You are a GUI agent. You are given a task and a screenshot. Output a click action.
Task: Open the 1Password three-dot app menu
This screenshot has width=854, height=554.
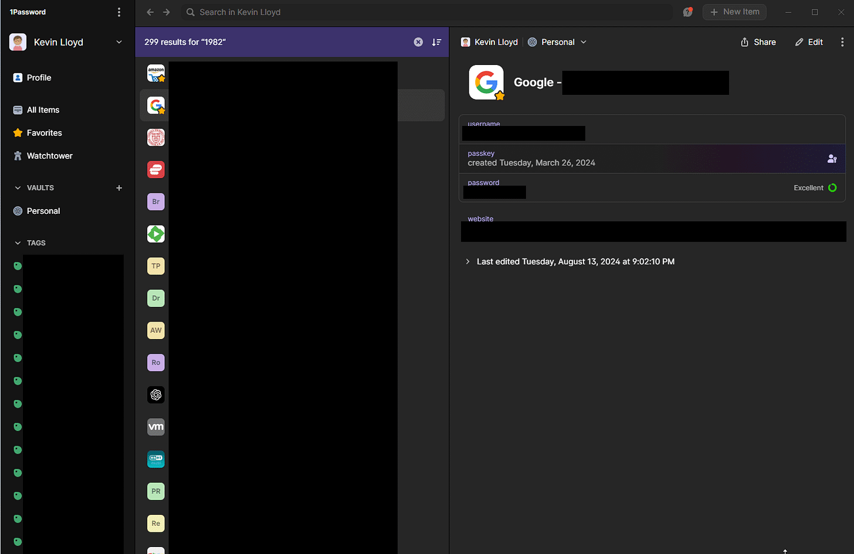pos(119,12)
